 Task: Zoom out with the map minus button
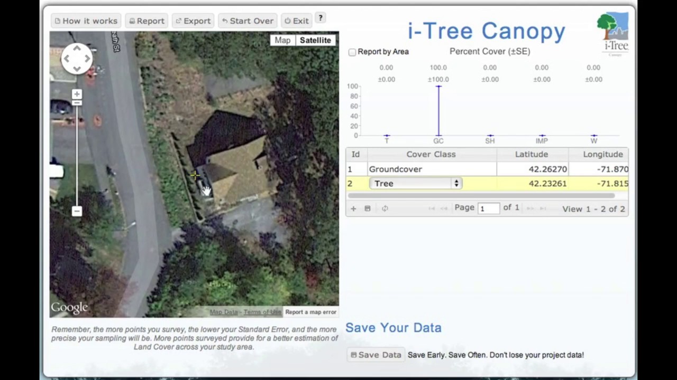click(77, 211)
